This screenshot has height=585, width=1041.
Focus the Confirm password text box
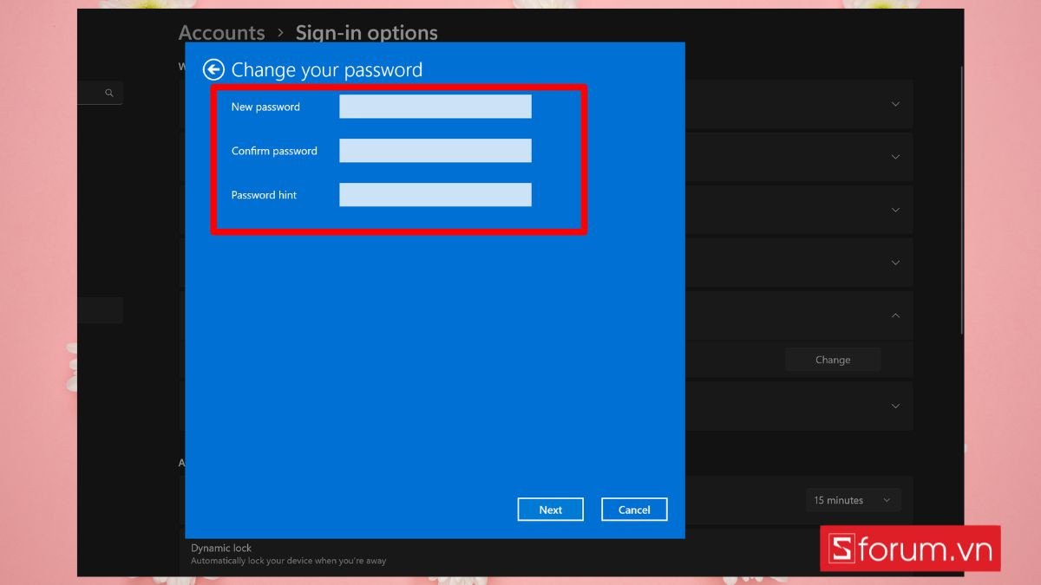[435, 151]
